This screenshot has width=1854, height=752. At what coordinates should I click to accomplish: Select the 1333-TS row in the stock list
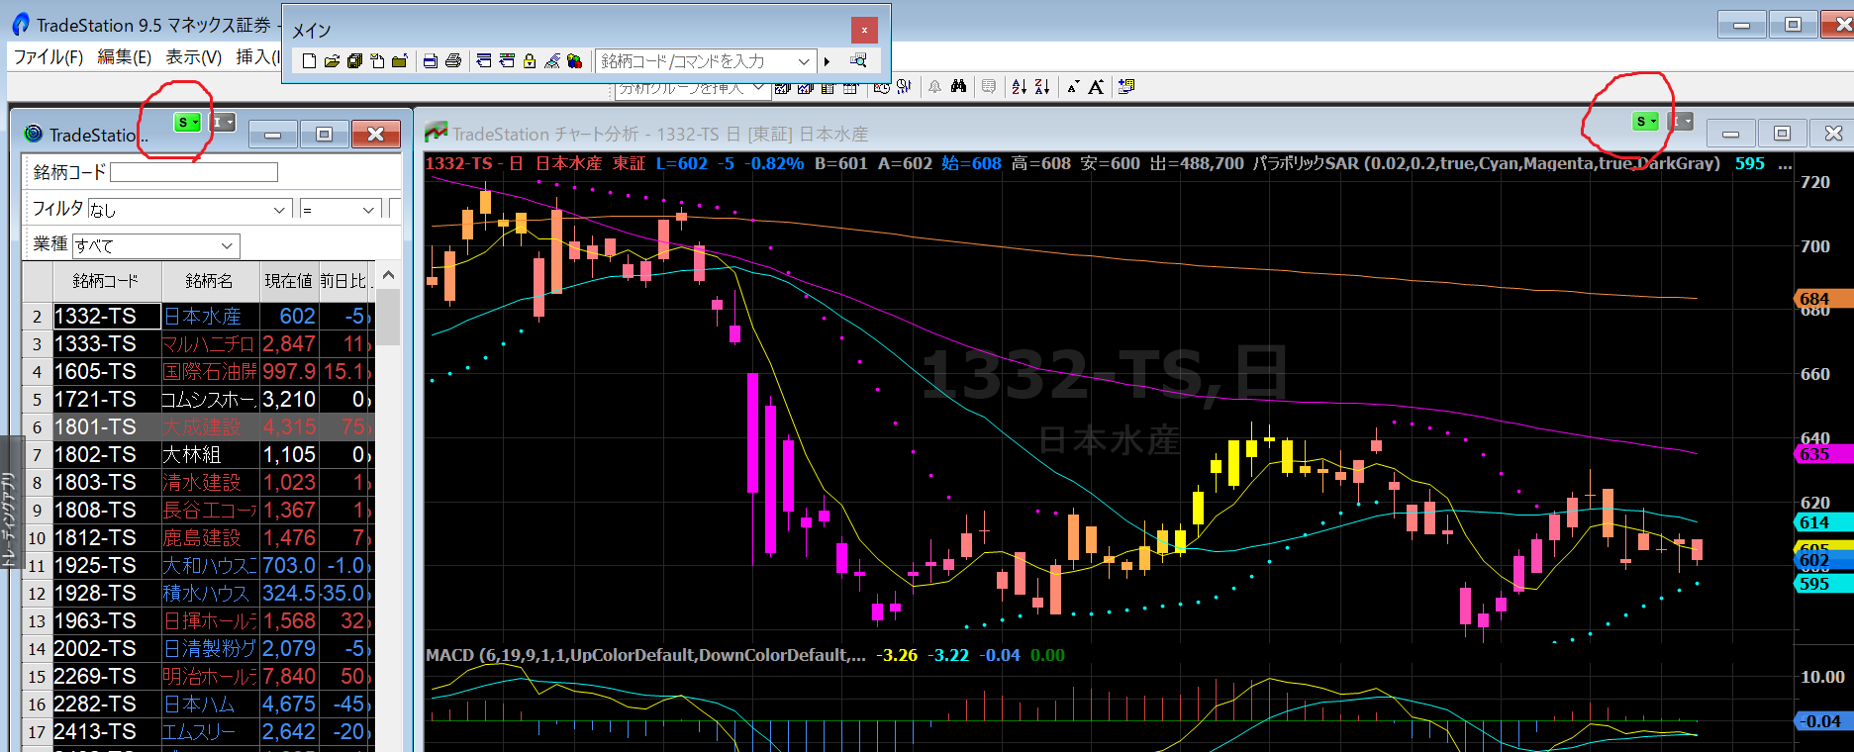[198, 344]
